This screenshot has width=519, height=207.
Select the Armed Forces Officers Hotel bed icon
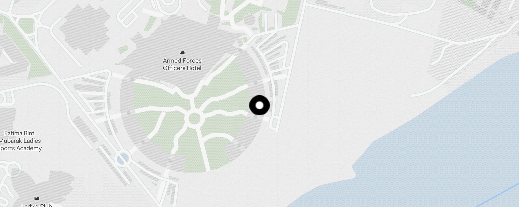click(x=182, y=53)
